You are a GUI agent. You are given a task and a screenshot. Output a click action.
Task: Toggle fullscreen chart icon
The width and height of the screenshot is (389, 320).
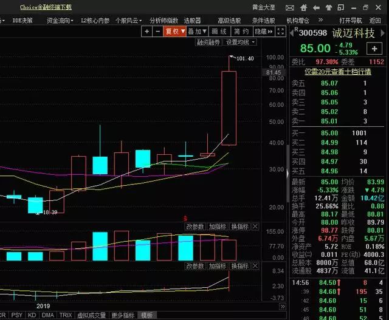click(x=281, y=32)
